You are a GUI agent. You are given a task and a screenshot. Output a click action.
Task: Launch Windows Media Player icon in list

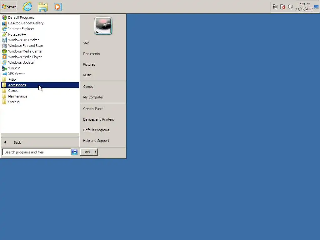[4, 57]
